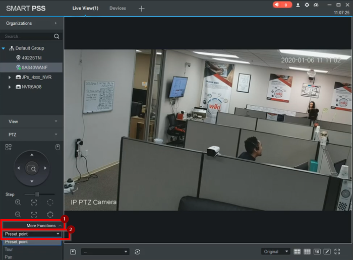Toggle mouse PTZ control icon
353x260 pixels.
coord(57,147)
